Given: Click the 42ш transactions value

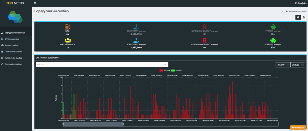Looking at the screenshot, I should click(x=273, y=34).
